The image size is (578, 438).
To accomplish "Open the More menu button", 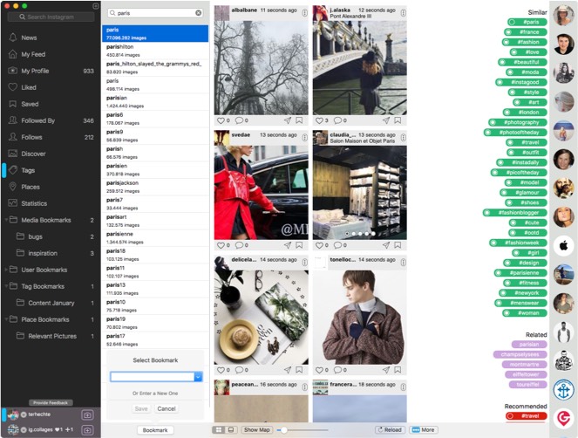I will tap(423, 430).
